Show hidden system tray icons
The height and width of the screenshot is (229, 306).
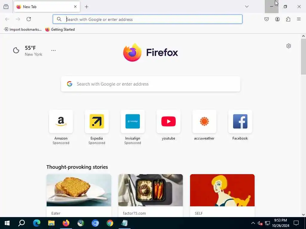(253, 223)
